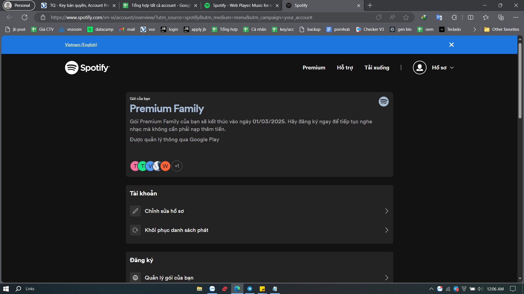Go to Hỗ trợ support page
Screen dimensions: 524x294
pyautogui.click(x=345, y=68)
